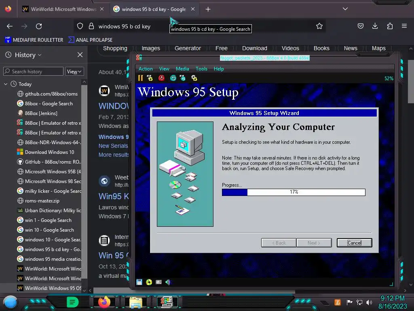Open the View menu in 86Box
Screen dimensions: 414x311
point(164,69)
